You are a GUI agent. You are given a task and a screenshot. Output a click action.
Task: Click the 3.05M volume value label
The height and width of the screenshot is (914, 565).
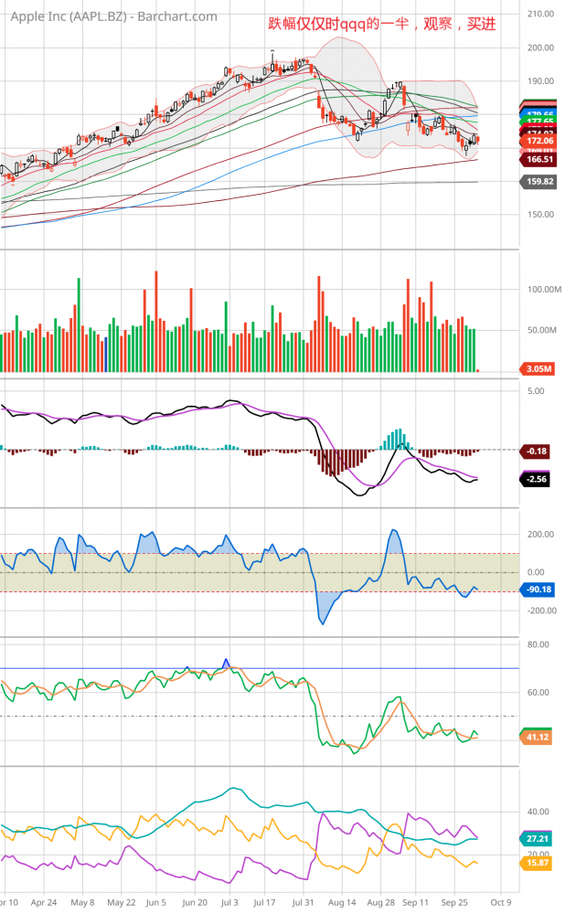(540, 368)
